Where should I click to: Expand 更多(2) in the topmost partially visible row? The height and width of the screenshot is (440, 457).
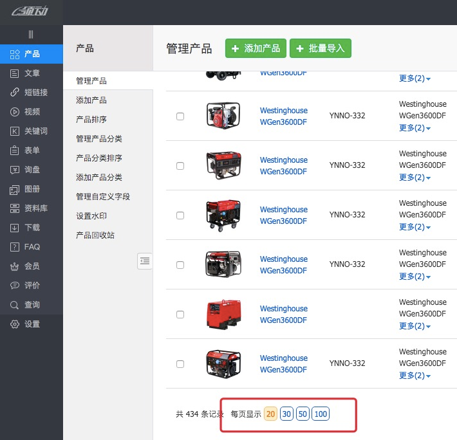415,78
